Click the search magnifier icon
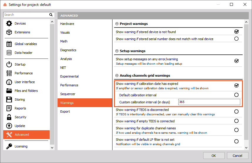This screenshot has width=252, height=163. point(51,15)
